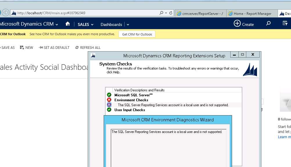This screenshot has height=167, width=291.
Task: Open address bar autocomplete dropdown arrow
Action: click(x=166, y=13)
